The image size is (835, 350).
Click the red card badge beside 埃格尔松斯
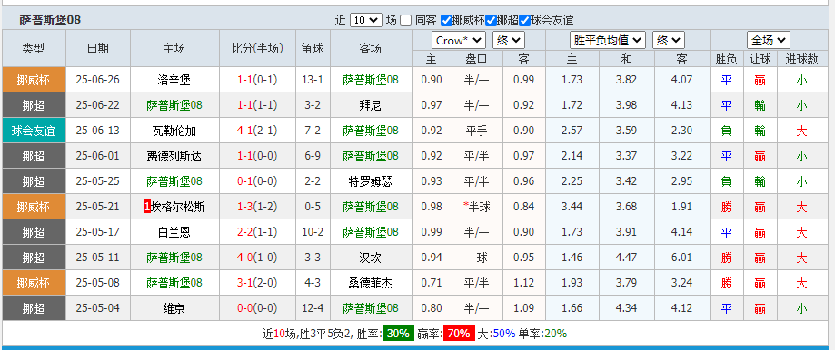[147, 207]
